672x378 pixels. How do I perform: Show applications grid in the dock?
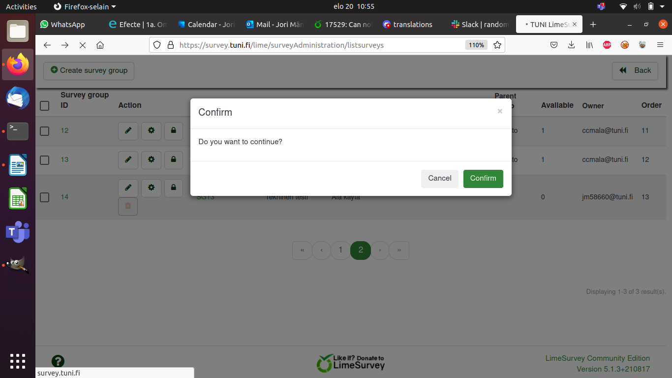(18, 361)
